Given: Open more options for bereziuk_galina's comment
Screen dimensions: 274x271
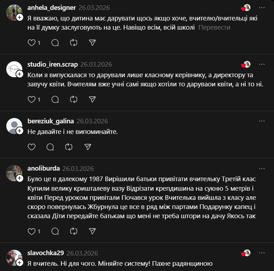Looking at the screenshot, I should [262, 121].
